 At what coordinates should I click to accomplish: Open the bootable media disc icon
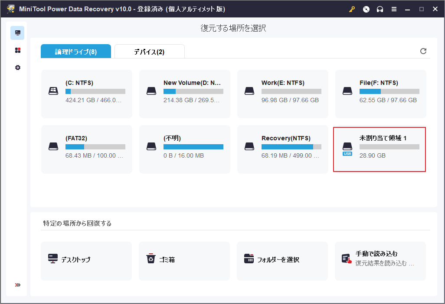366,10
